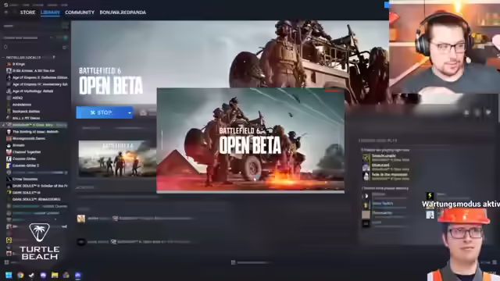Open Discord from the taskbar
The image size is (500, 281).
pos(43,275)
